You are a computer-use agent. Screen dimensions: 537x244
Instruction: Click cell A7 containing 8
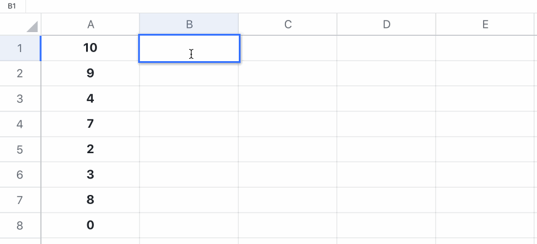point(90,200)
